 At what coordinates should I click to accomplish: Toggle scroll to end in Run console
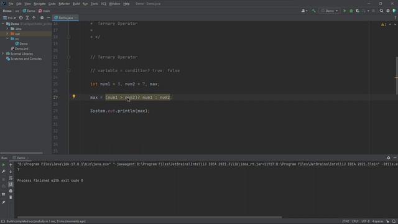[11, 185]
